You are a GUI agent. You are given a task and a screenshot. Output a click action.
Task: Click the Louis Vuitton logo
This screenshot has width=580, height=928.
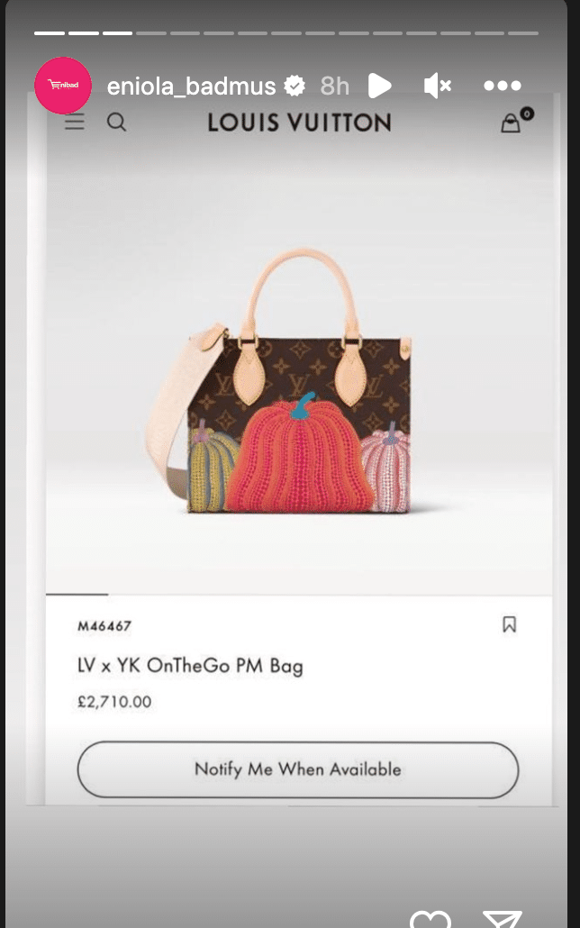(299, 123)
